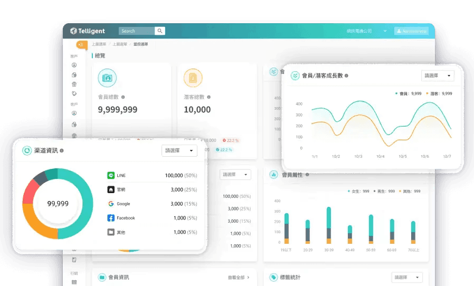This screenshot has width=474, height=286.
Task: Click the 10/4 label on the growth chart axis
Action: tap(380, 156)
